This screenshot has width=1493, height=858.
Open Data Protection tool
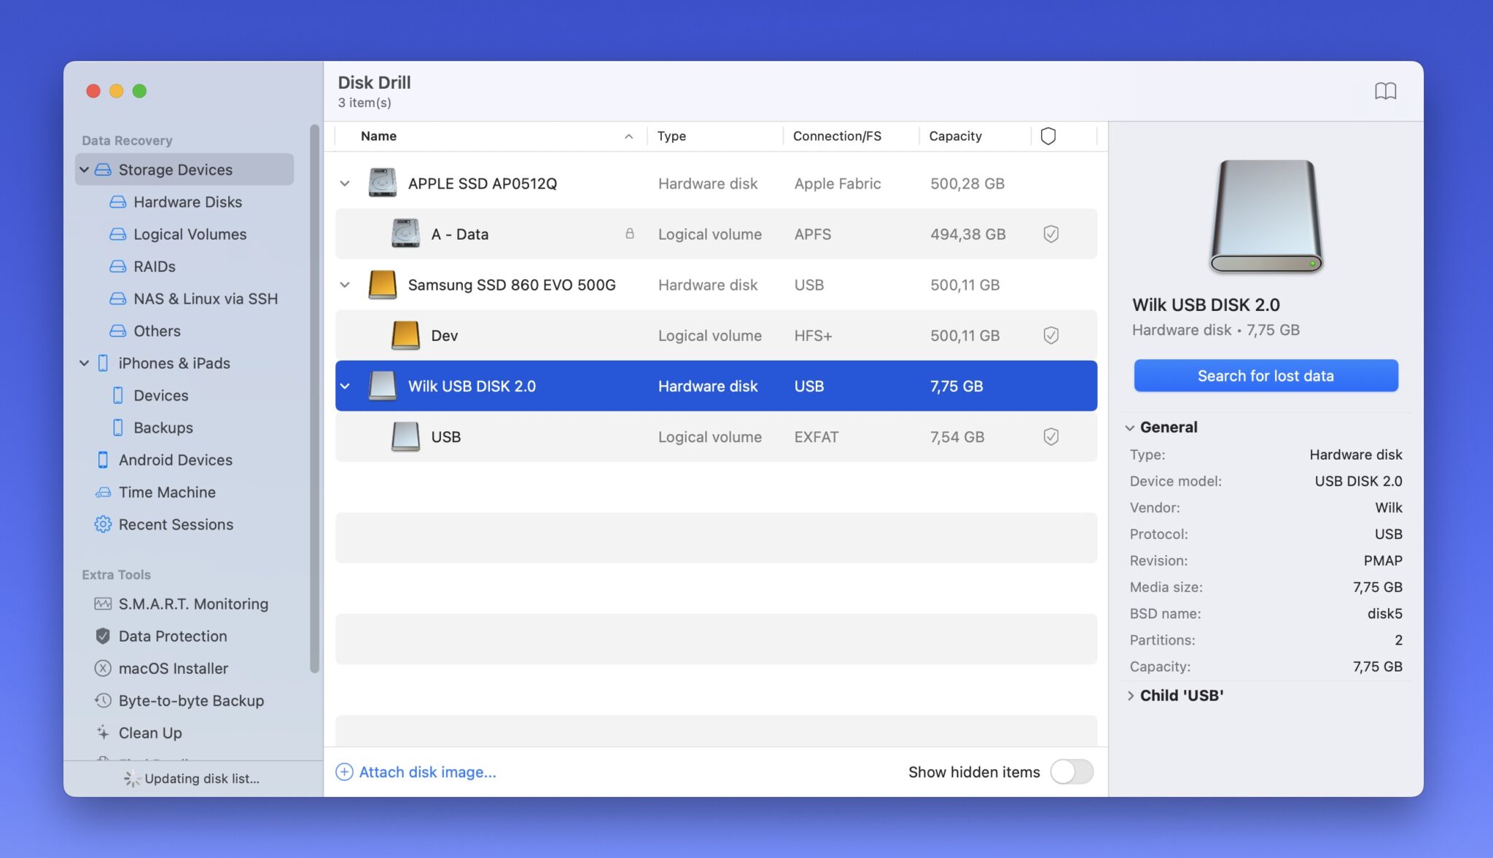(x=172, y=636)
